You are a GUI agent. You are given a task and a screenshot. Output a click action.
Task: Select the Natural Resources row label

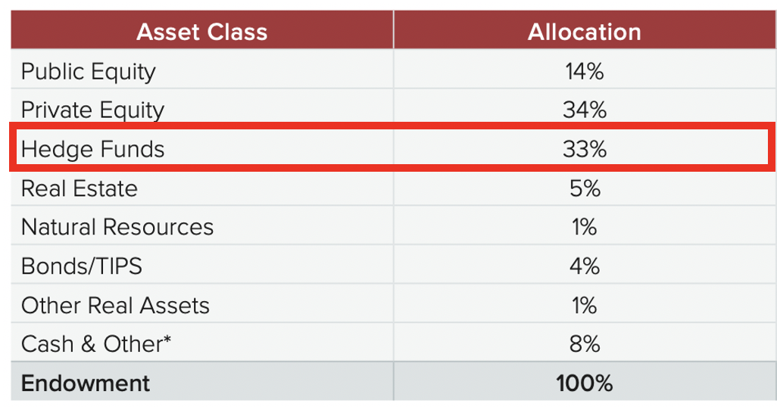point(117,227)
